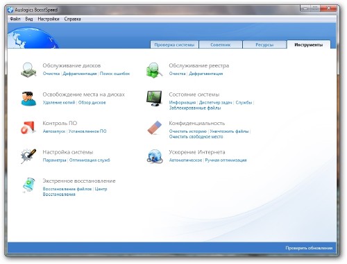Open the Центр Восстановления link
This screenshot has width=347, height=264.
pos(75,192)
